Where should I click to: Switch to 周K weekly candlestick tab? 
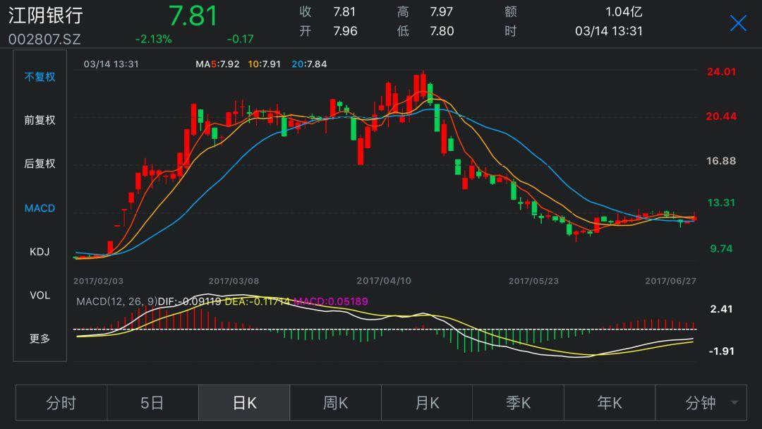coord(335,403)
